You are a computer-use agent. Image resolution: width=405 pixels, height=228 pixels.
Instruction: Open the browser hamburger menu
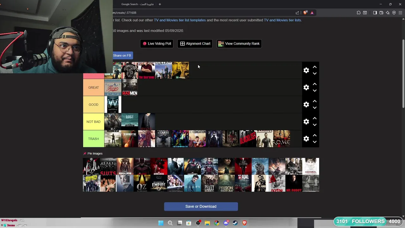[400, 13]
